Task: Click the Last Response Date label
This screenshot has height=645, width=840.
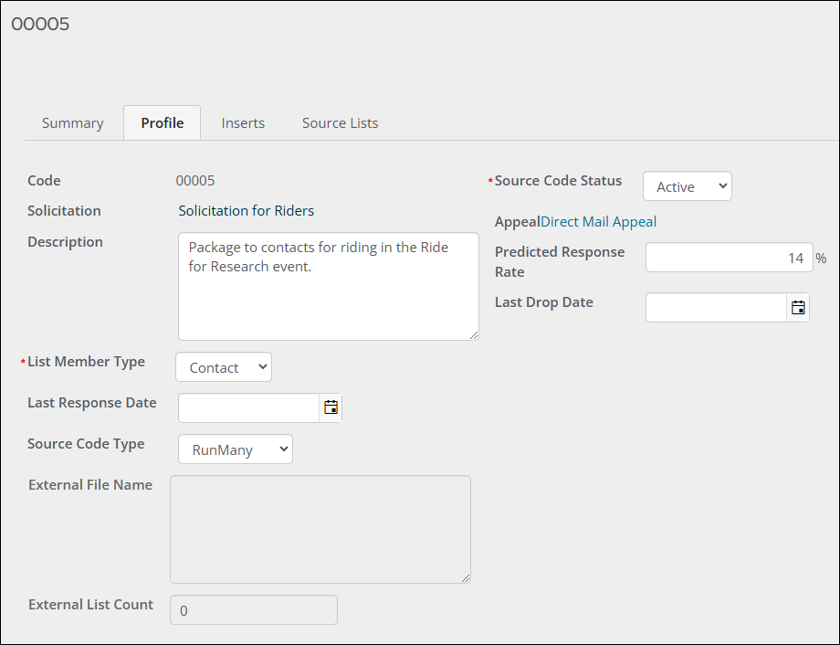Action: pyautogui.click(x=92, y=403)
